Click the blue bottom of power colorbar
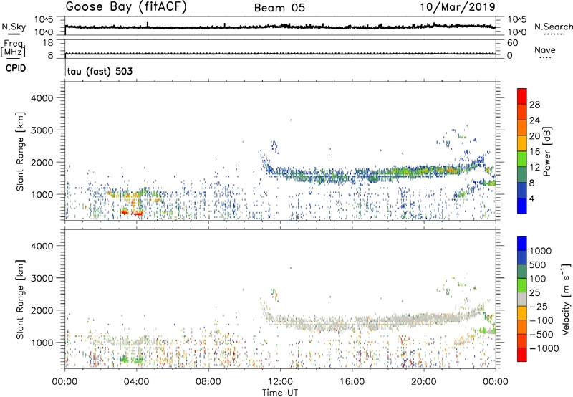 pyautogui.click(x=522, y=206)
